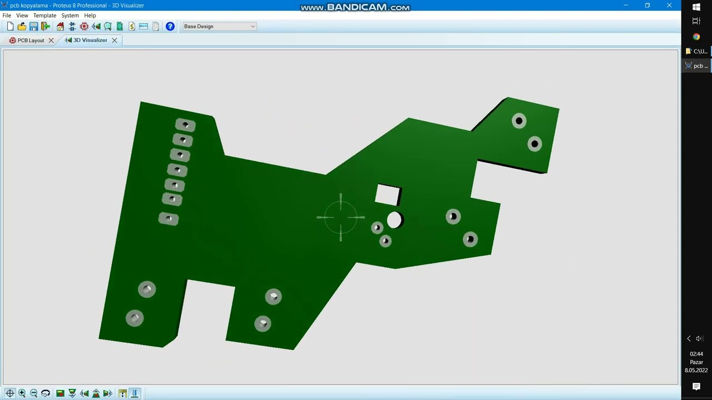Toggle the Show Components bare board icon

click(x=134, y=393)
